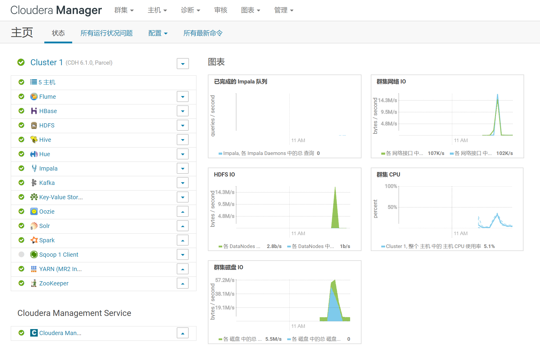
Task: Click the health check beside Cloudera Man...
Action: pyautogui.click(x=21, y=333)
